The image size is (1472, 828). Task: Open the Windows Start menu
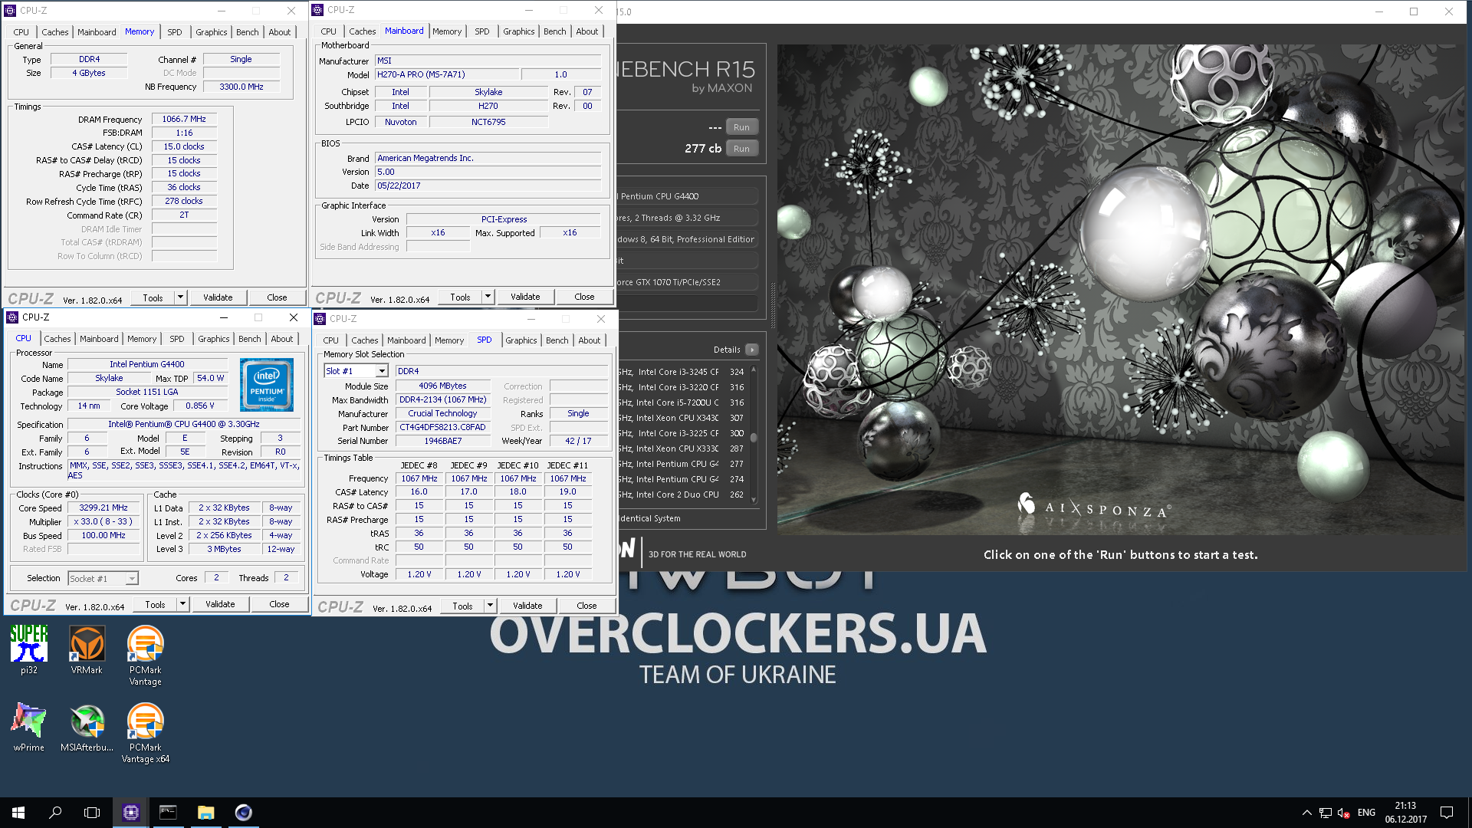(18, 813)
